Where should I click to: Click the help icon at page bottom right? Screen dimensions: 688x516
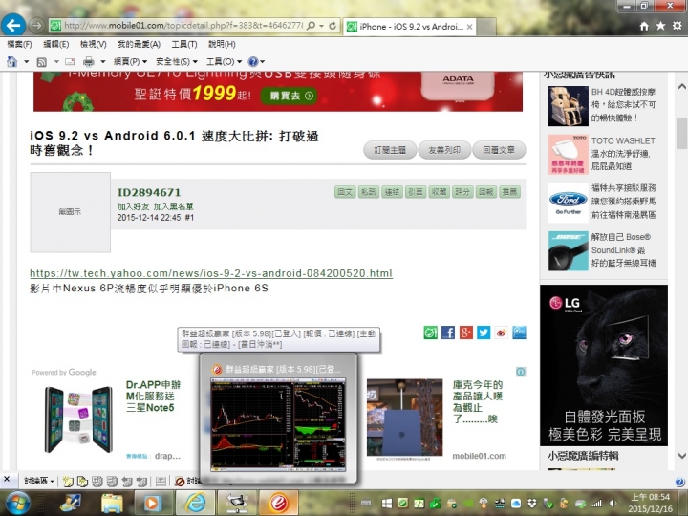pyautogui.click(x=679, y=482)
